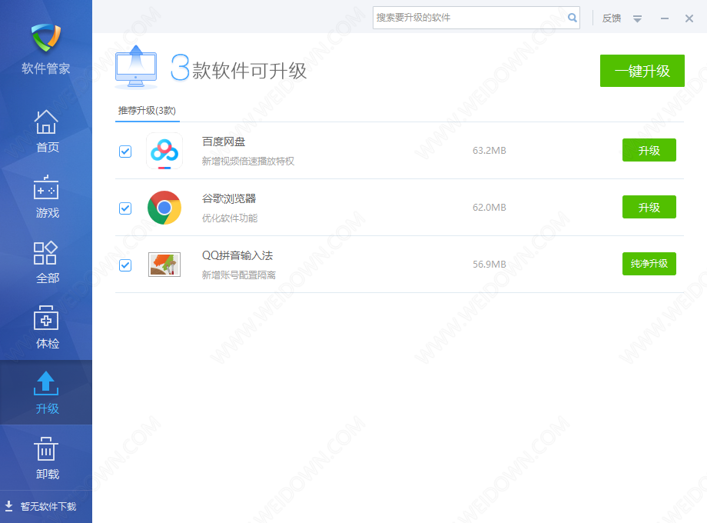Open the 游戏 games section
This screenshot has width=707, height=523.
[46, 197]
